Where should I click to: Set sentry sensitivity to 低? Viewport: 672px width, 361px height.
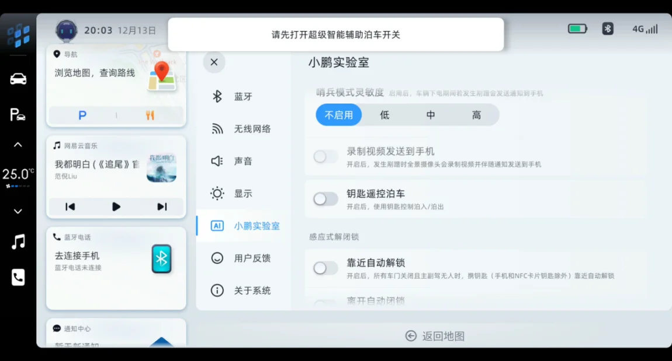coord(385,115)
